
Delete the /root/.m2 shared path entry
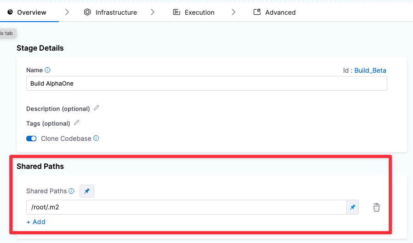pyautogui.click(x=376, y=208)
